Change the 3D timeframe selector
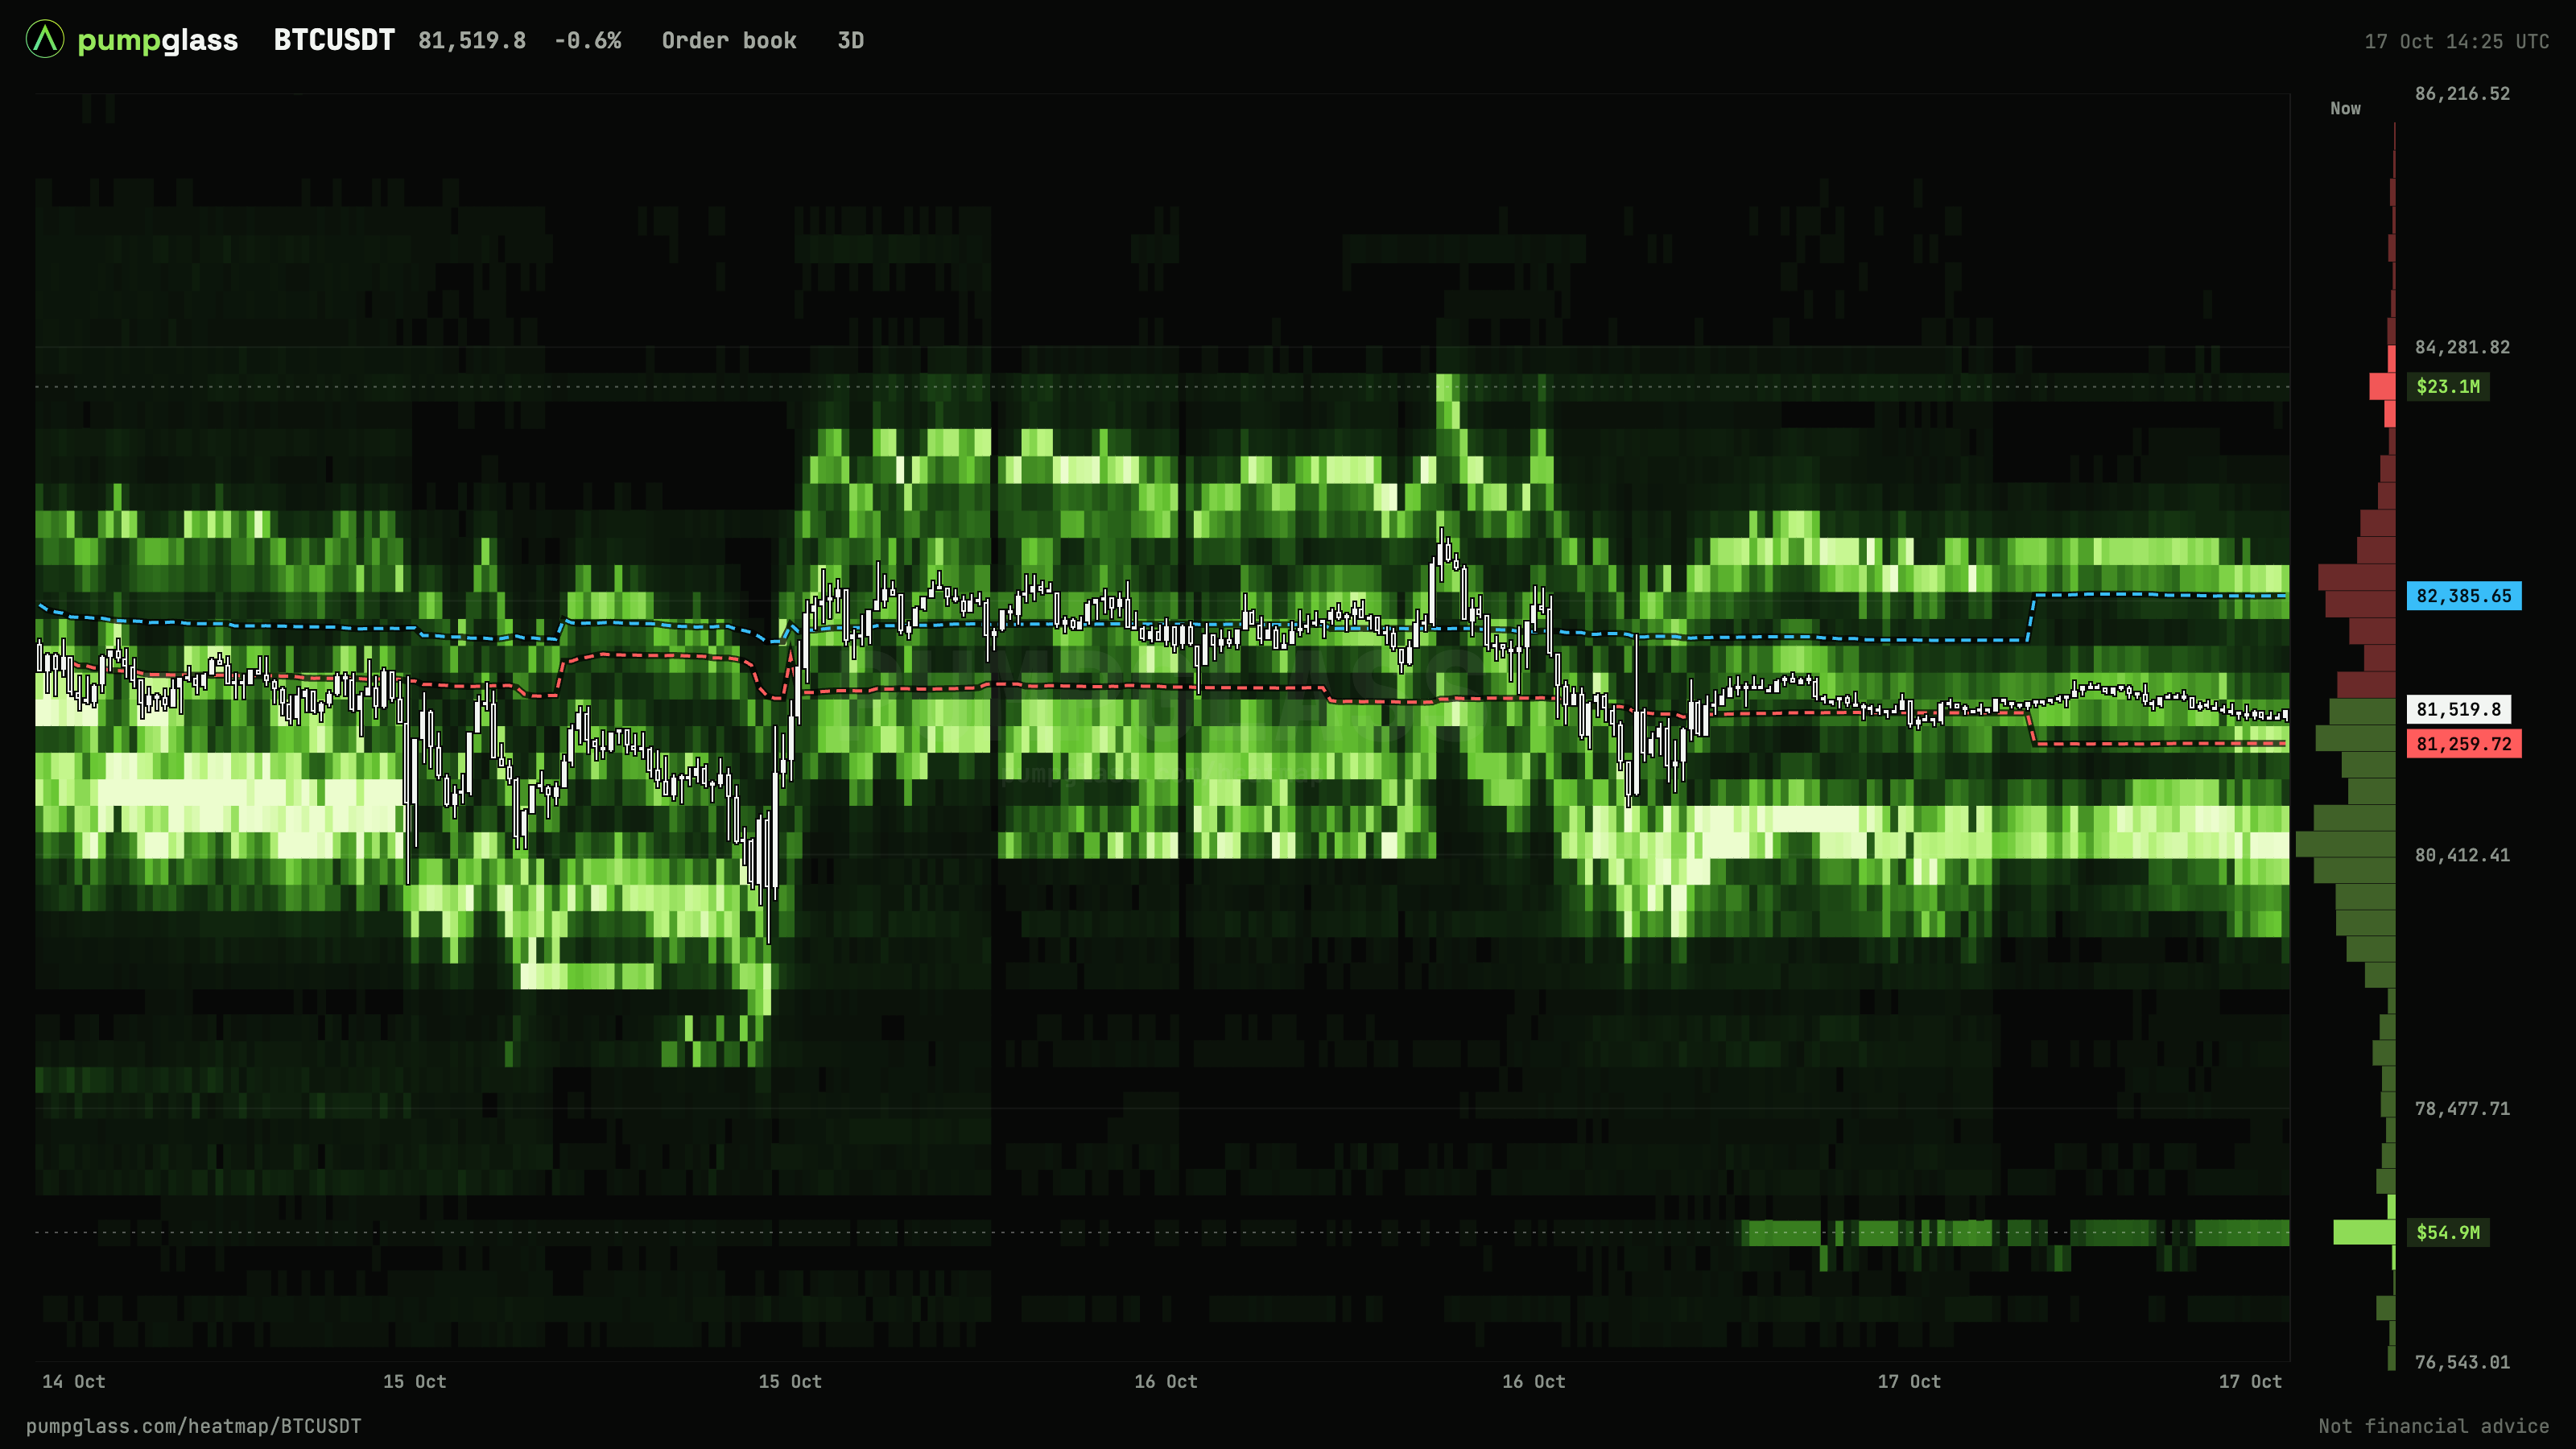Viewport: 2576px width, 1449px height. point(851,41)
